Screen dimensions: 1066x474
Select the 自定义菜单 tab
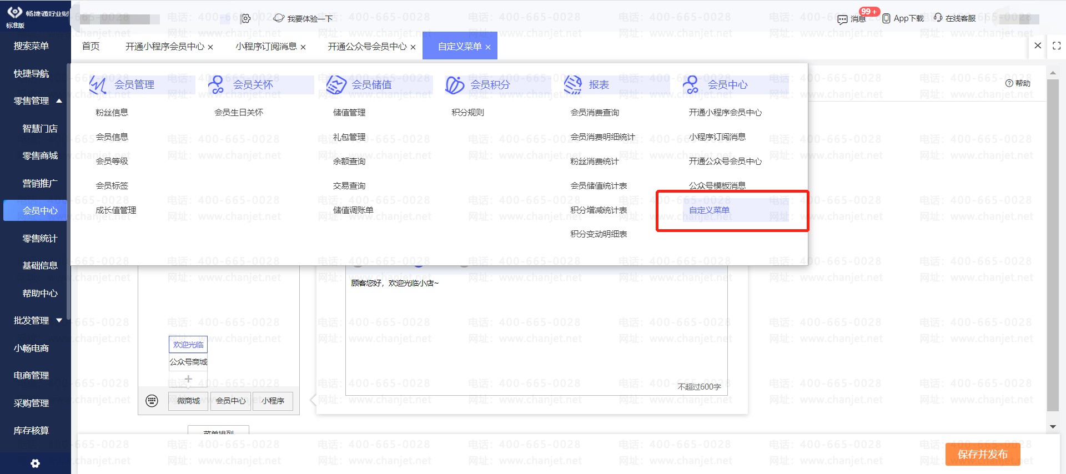(x=460, y=47)
